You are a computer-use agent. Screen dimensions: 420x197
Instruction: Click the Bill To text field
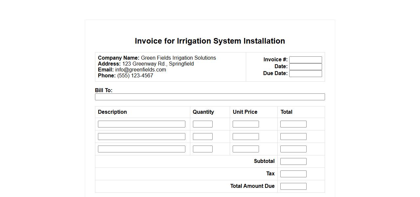pos(210,97)
